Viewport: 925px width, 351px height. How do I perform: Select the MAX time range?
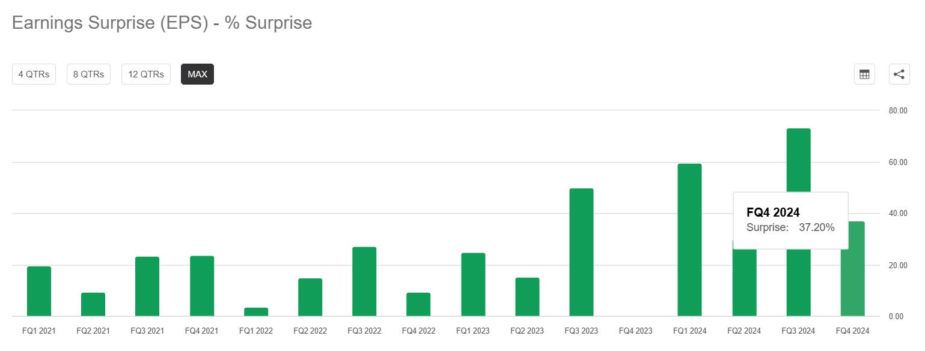coord(197,74)
